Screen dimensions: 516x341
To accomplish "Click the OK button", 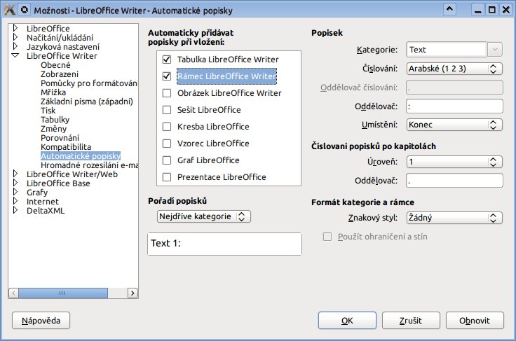I will tap(347, 320).
